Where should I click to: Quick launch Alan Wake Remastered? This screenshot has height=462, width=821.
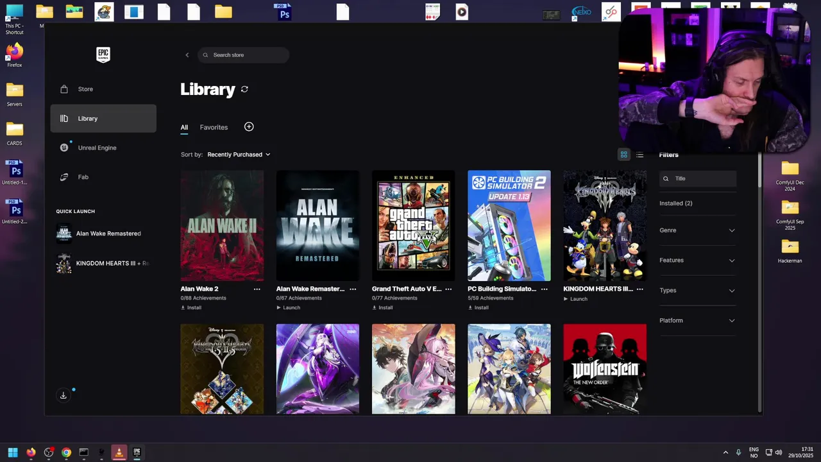coord(103,234)
